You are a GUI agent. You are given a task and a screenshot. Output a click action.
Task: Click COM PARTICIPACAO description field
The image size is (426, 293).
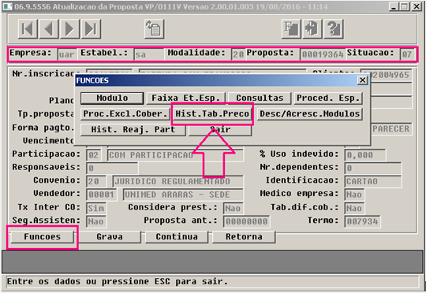(x=175, y=155)
